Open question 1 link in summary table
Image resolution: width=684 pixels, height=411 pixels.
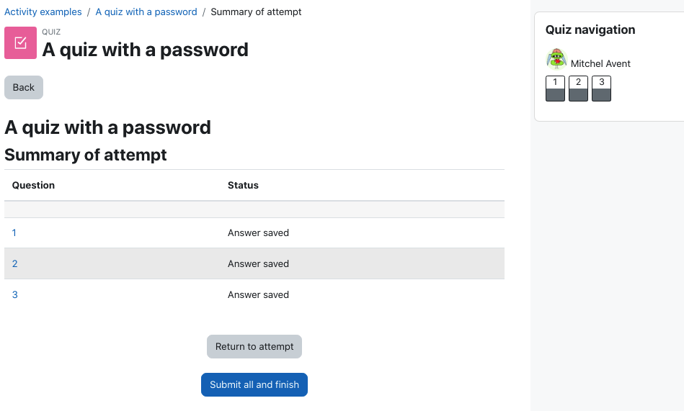point(14,232)
